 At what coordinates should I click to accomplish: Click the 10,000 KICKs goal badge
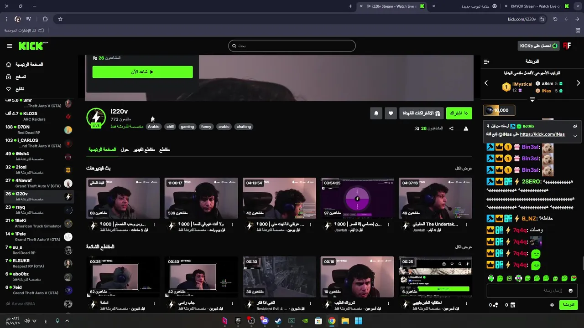[x=499, y=110]
